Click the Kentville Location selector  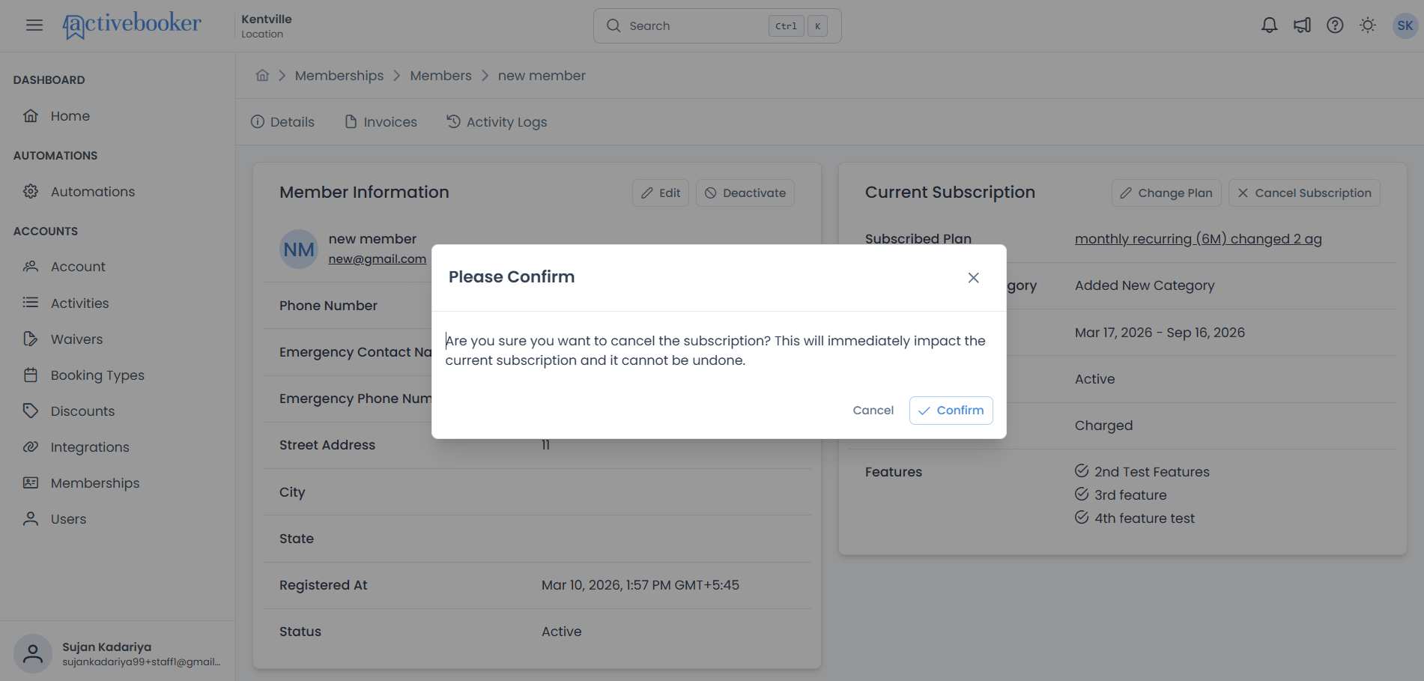[267, 25]
